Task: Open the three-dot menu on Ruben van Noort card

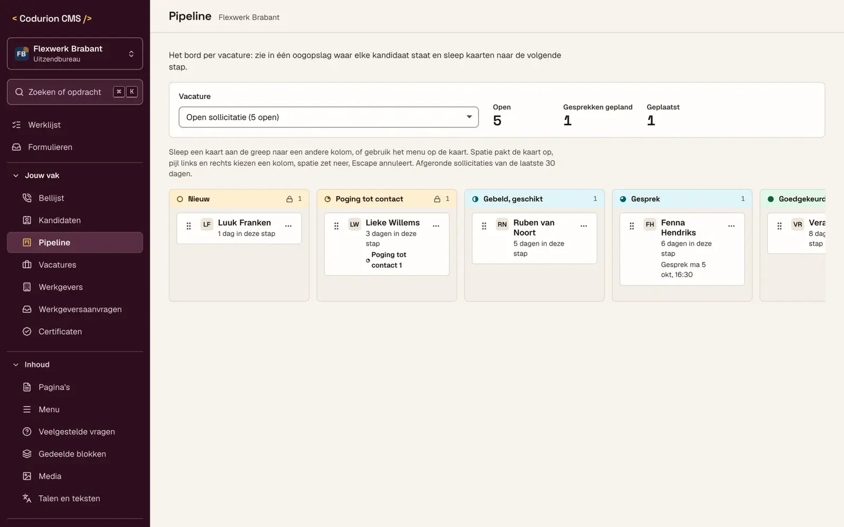Action: [583, 226]
